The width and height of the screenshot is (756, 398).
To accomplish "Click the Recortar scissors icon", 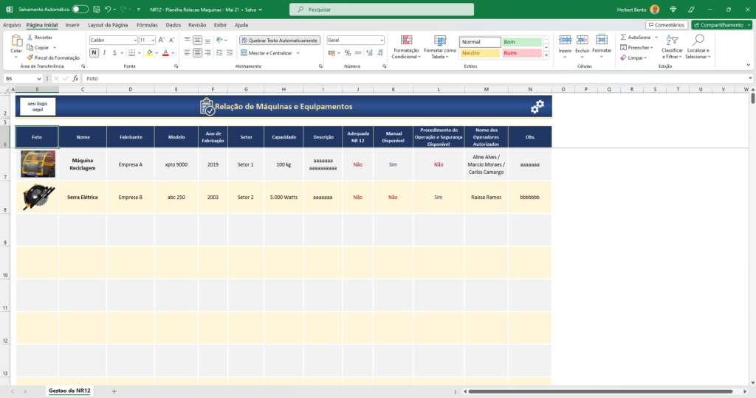I will click(30, 37).
